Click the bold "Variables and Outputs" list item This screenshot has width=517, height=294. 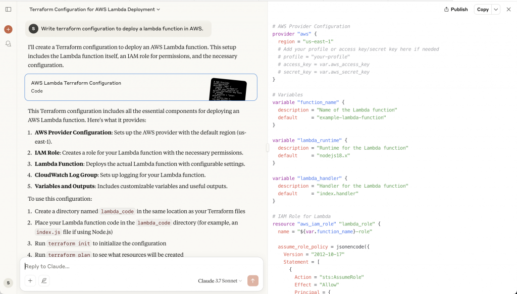pyautogui.click(x=65, y=187)
